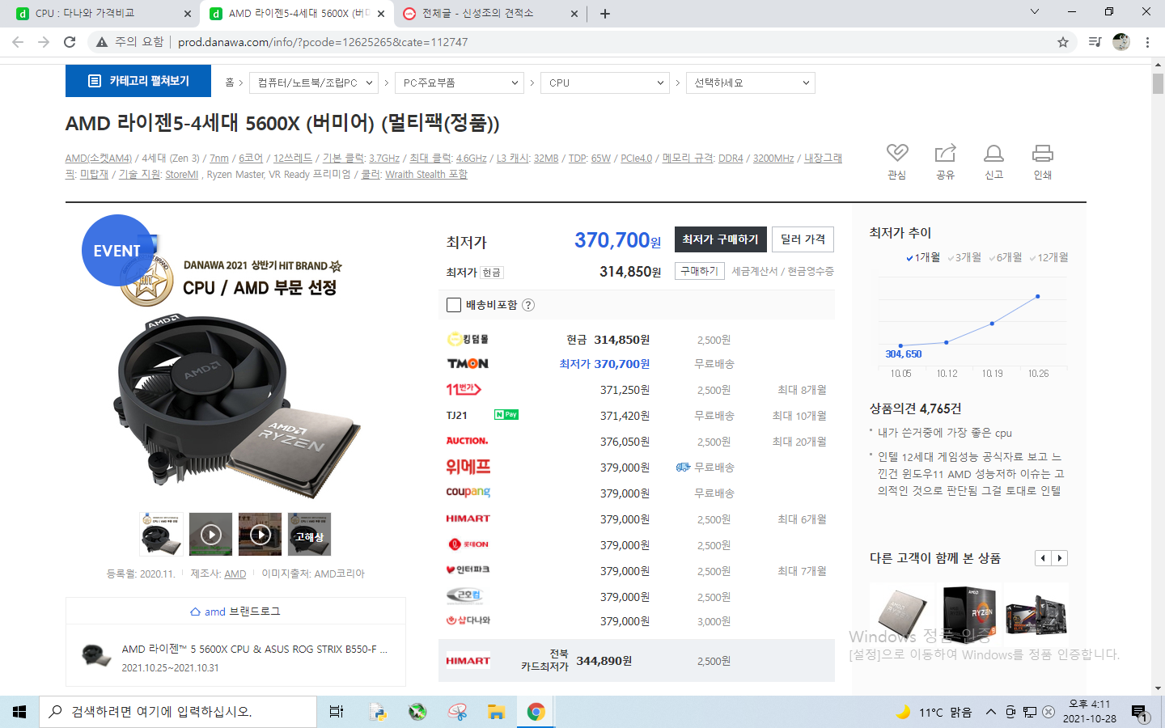Click 12쓰레드 spec link
Viewport: 1165px width, 728px height.
tap(293, 158)
